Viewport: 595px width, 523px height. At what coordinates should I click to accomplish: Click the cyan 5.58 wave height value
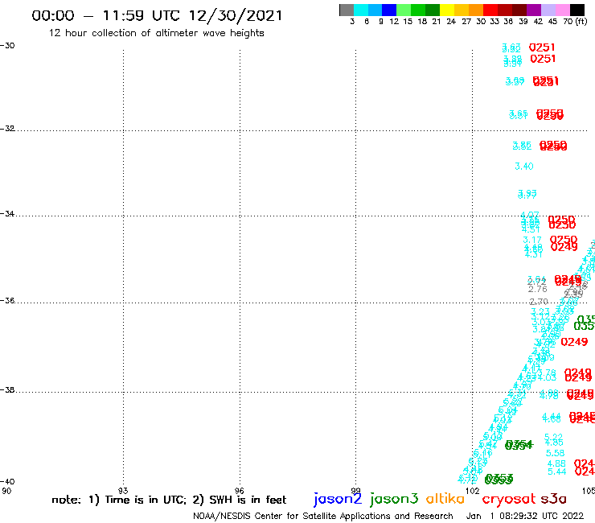point(555,453)
